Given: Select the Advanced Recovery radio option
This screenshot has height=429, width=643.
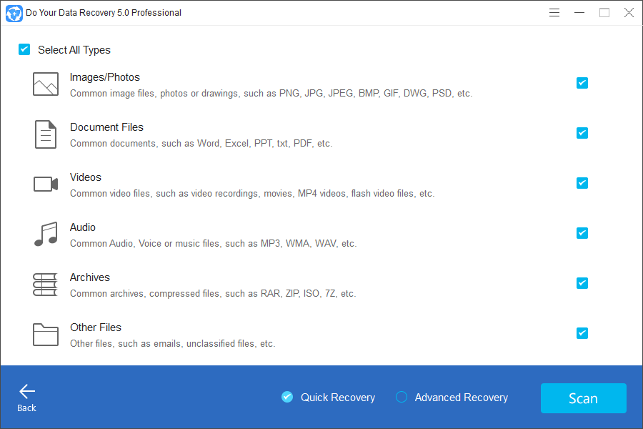Looking at the screenshot, I should pyautogui.click(x=402, y=397).
